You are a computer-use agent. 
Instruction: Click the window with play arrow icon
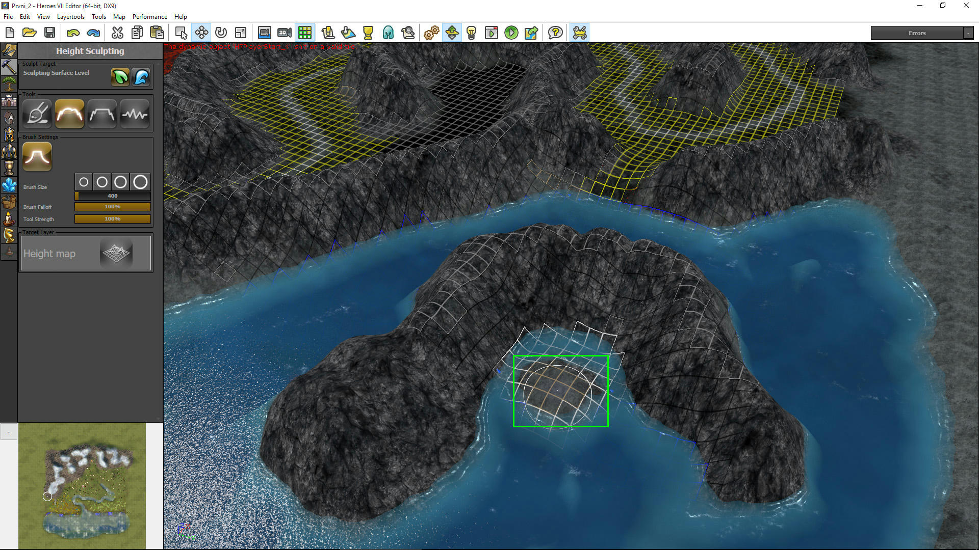[492, 33]
